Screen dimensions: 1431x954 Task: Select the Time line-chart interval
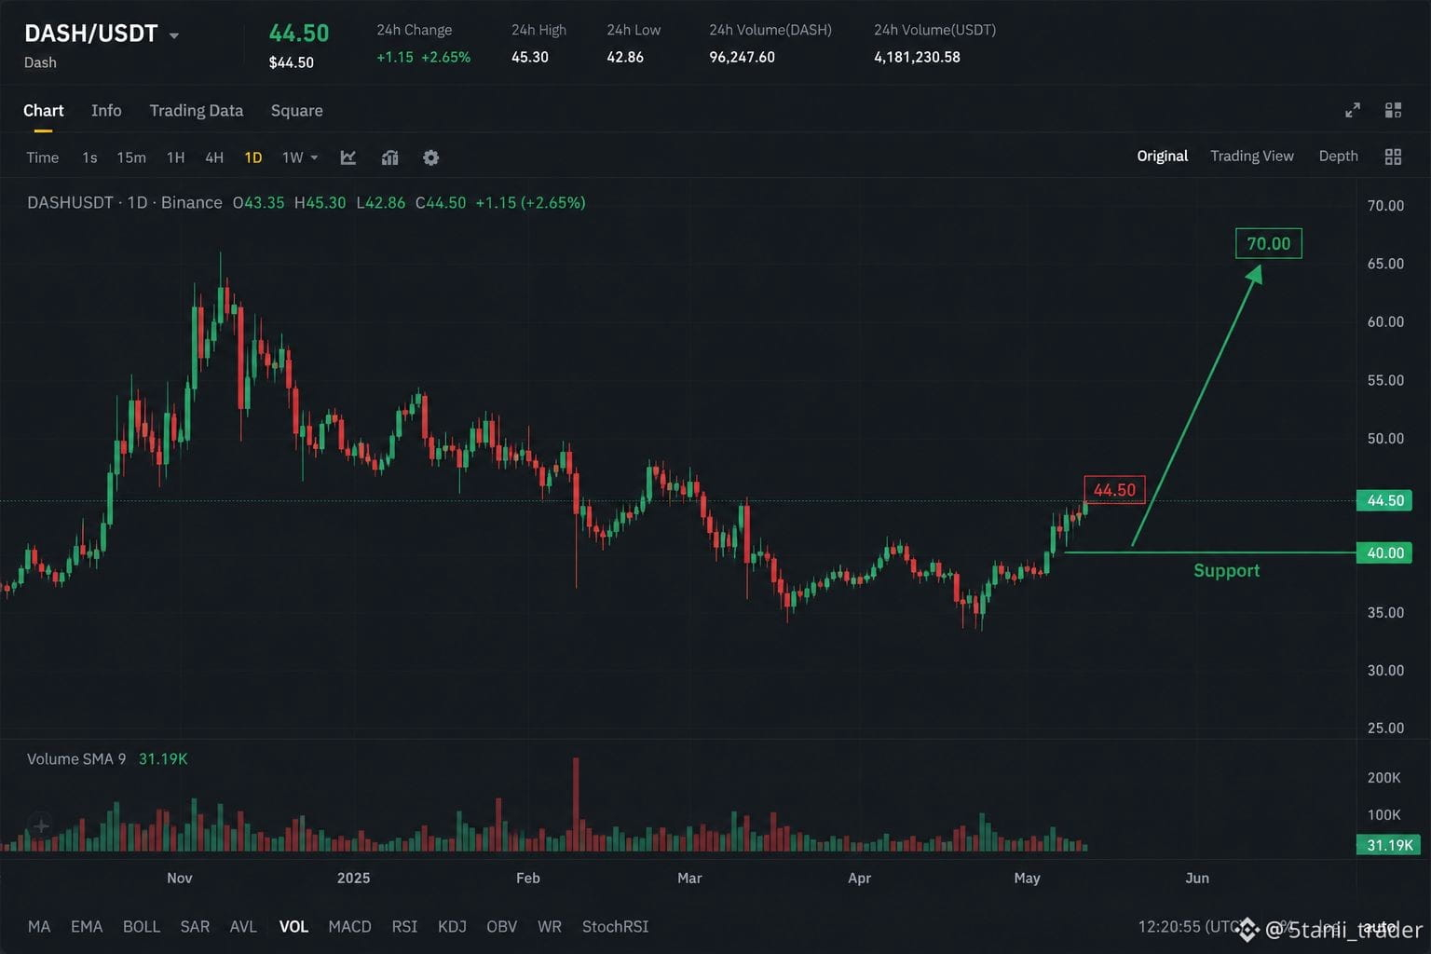[x=42, y=157]
